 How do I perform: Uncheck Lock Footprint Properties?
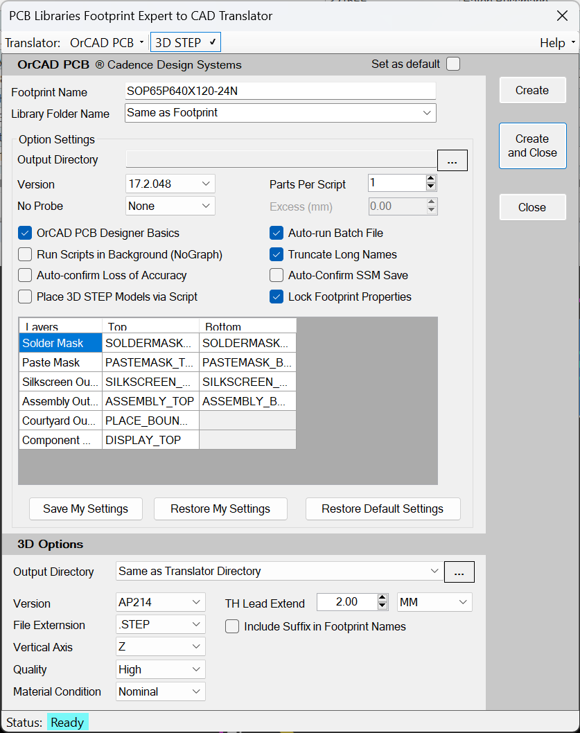point(276,297)
